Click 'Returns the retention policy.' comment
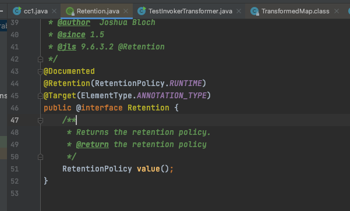Screen dimensions: 350x211 tap(143, 132)
